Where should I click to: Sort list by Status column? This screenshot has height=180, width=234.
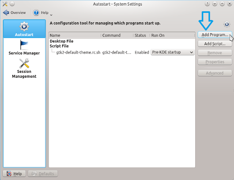(x=141, y=35)
